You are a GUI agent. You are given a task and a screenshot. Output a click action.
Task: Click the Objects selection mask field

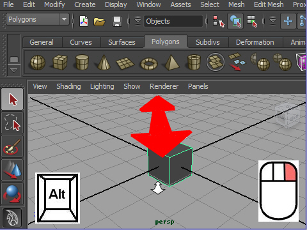(x=173, y=21)
